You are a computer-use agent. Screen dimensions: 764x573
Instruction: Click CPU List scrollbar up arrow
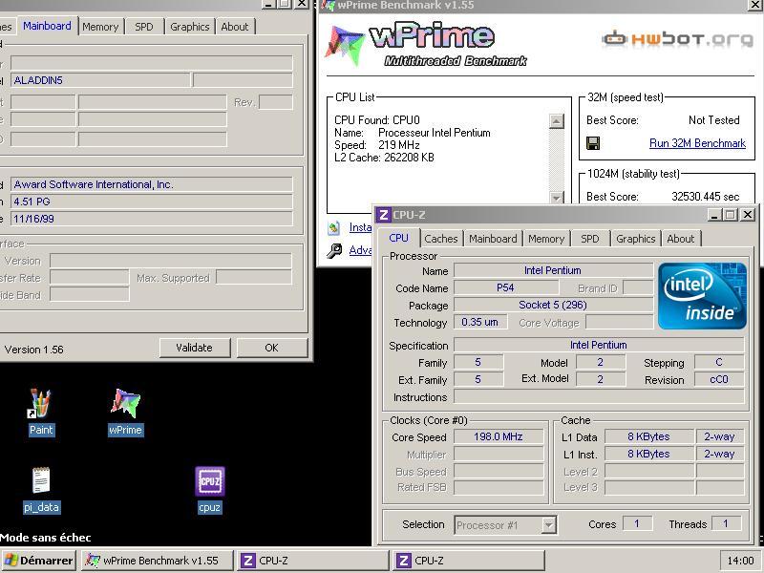click(x=556, y=121)
